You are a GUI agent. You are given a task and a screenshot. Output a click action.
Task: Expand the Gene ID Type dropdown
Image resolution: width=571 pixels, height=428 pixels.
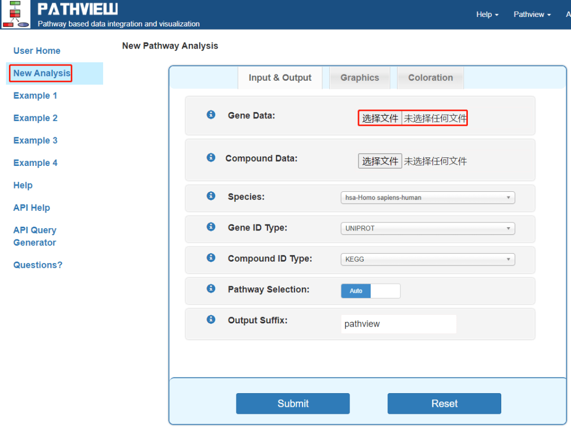click(427, 229)
